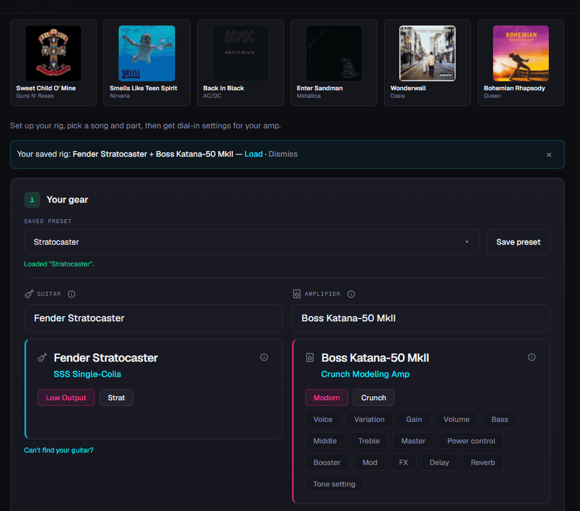Select the Gain control chip
The image size is (580, 511).
[414, 419]
